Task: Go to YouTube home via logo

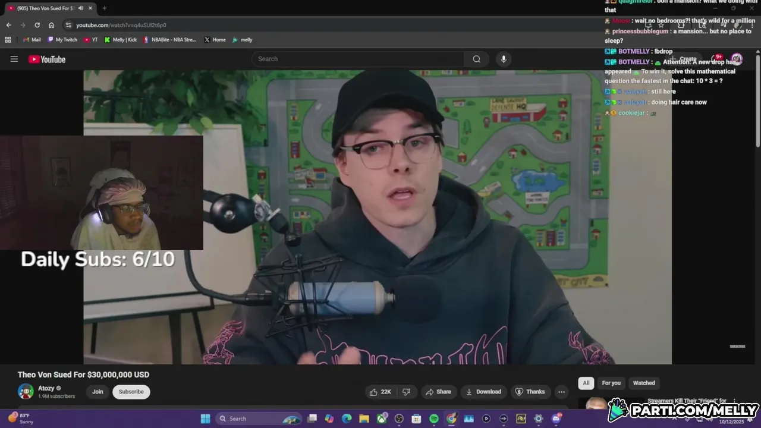Action: coord(47,59)
